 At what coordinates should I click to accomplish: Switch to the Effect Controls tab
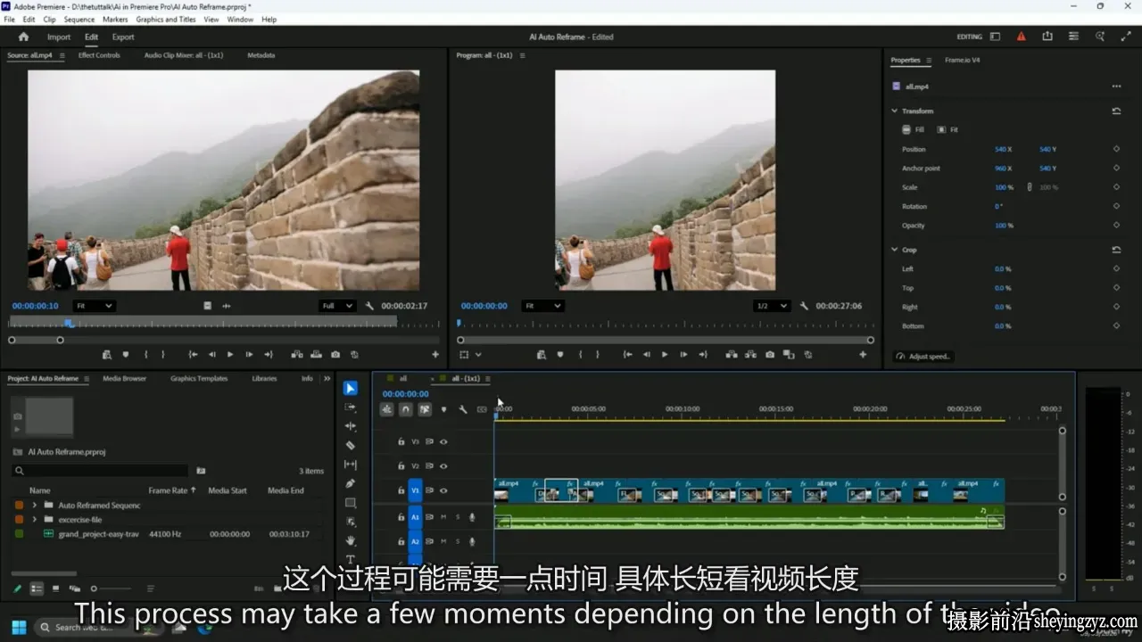point(99,55)
